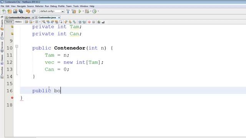Open the Run Project dropdown arrow
The image size is (246, 138).
pos(83,11)
